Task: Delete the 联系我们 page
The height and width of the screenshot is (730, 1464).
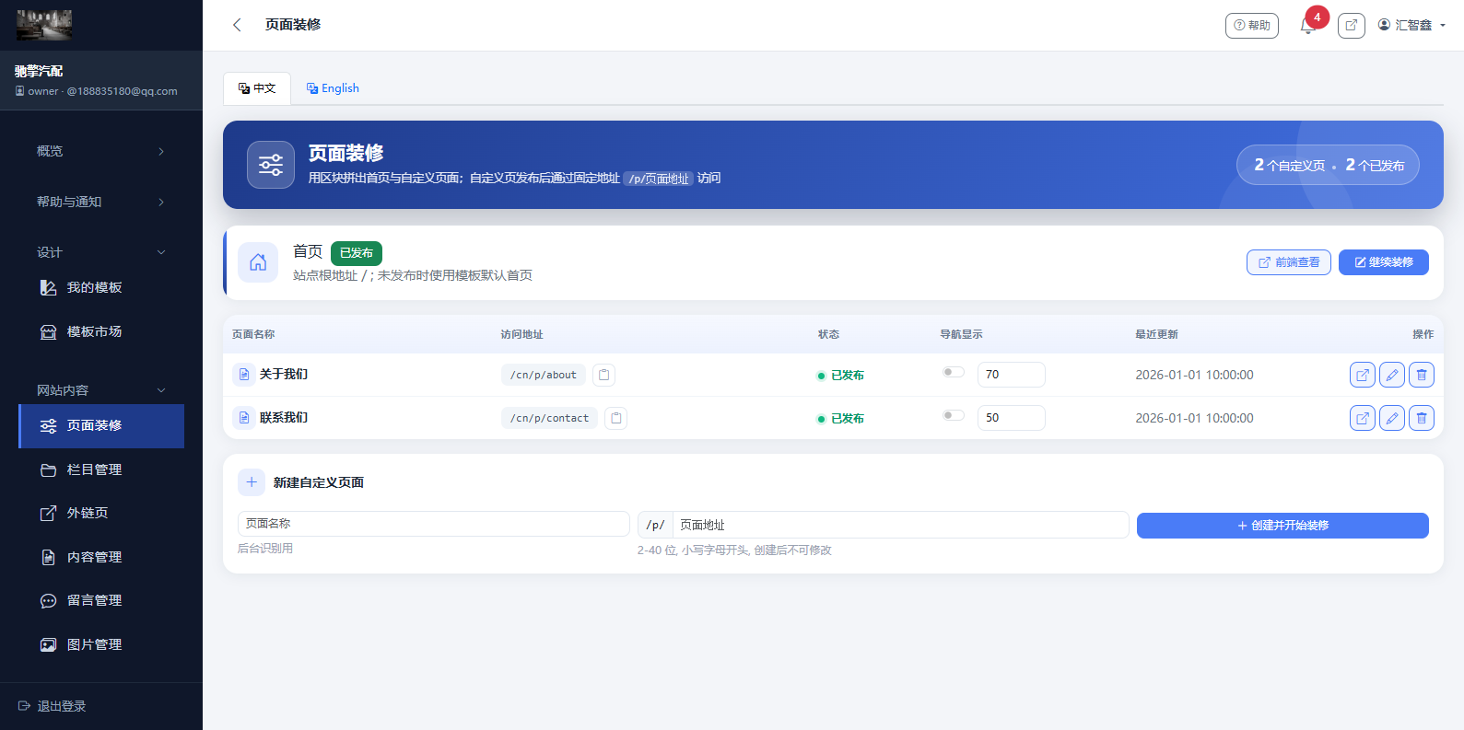Action: tap(1421, 418)
